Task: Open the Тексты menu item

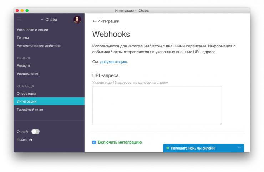Action: tap(23, 38)
